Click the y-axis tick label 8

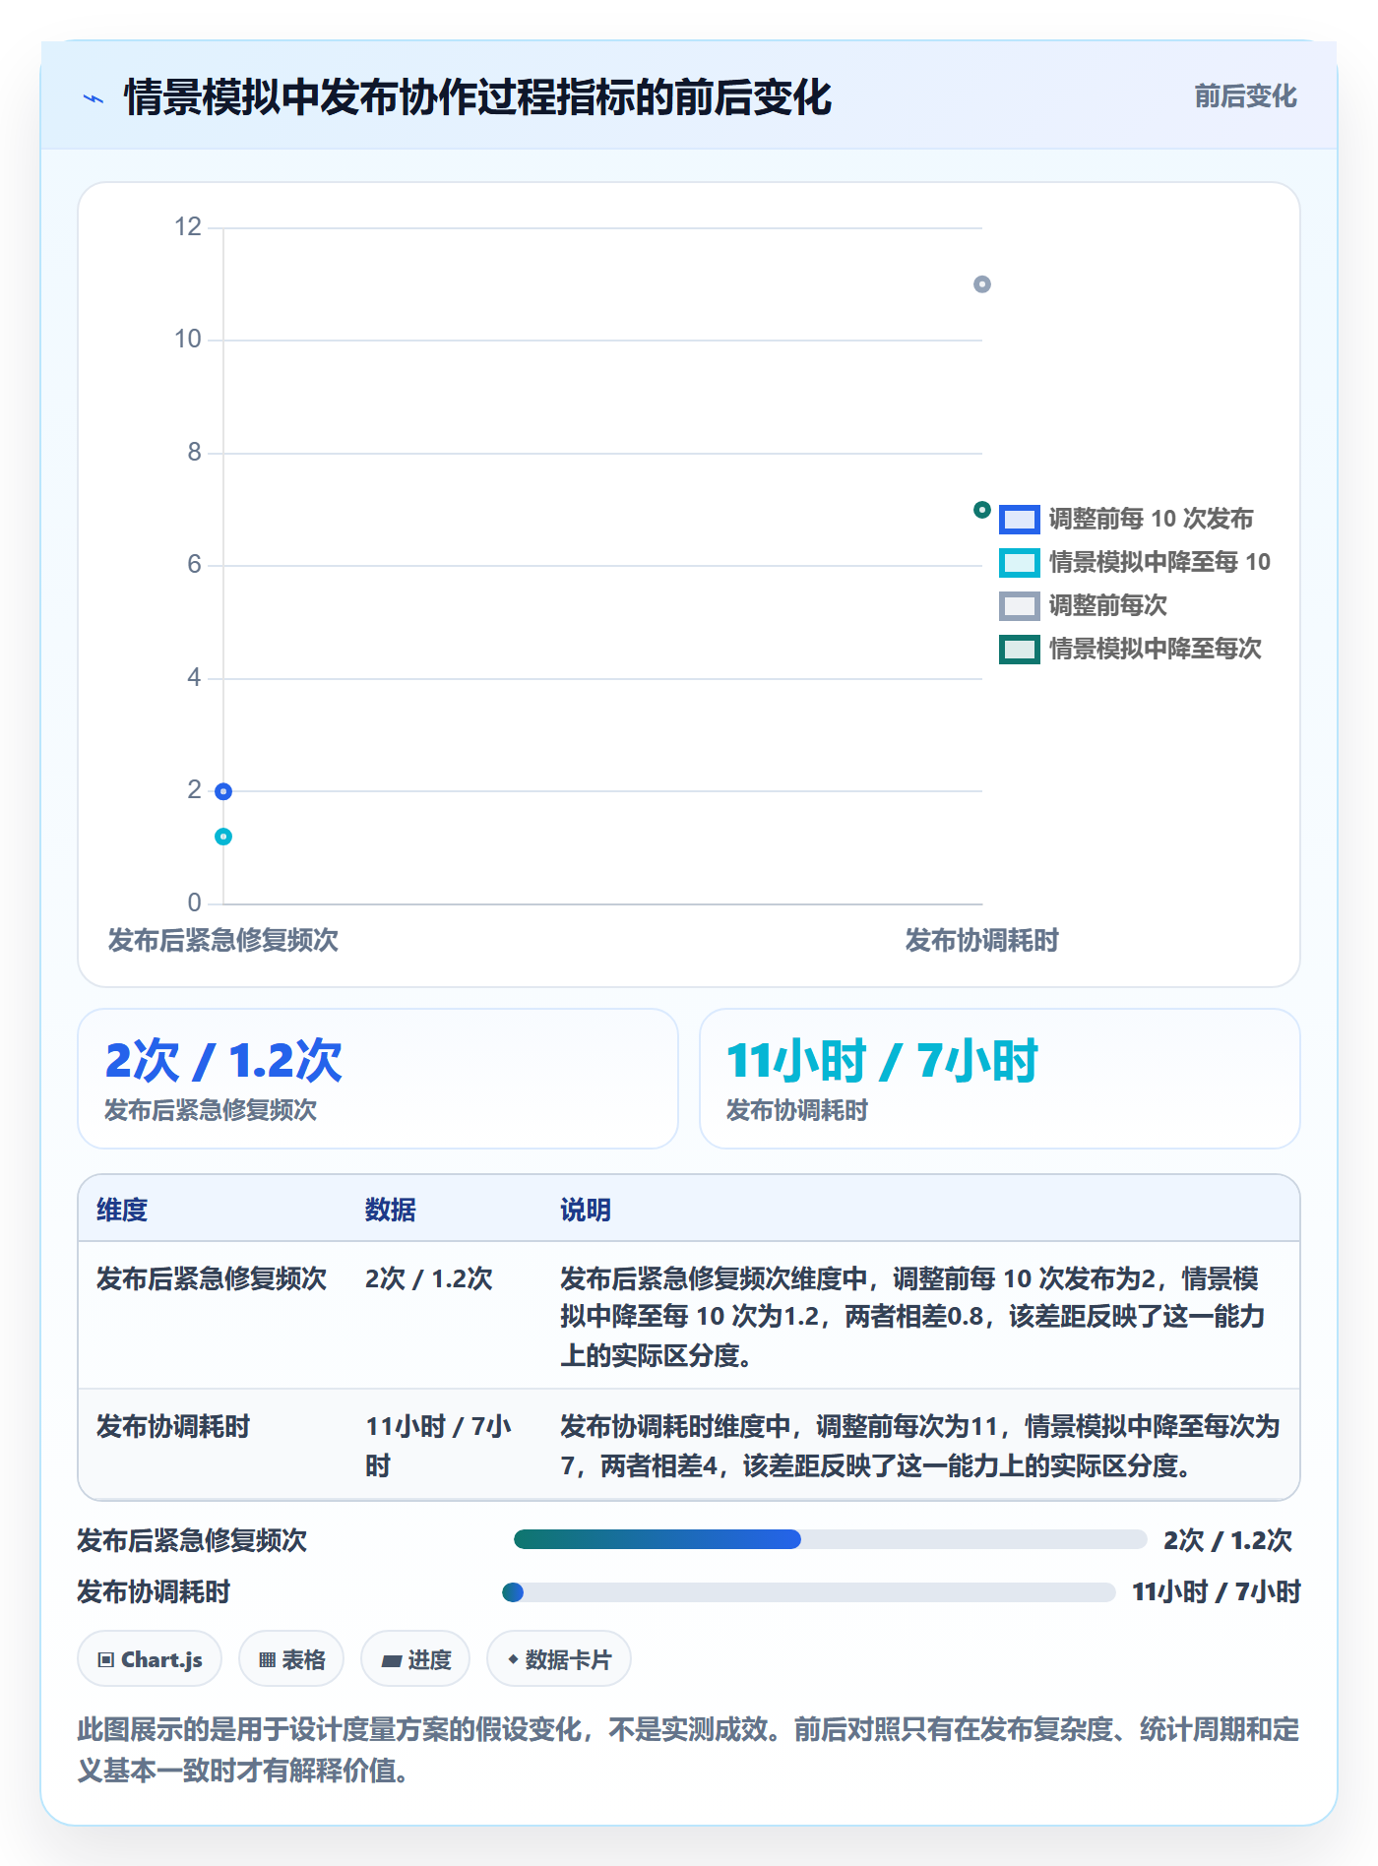(194, 453)
